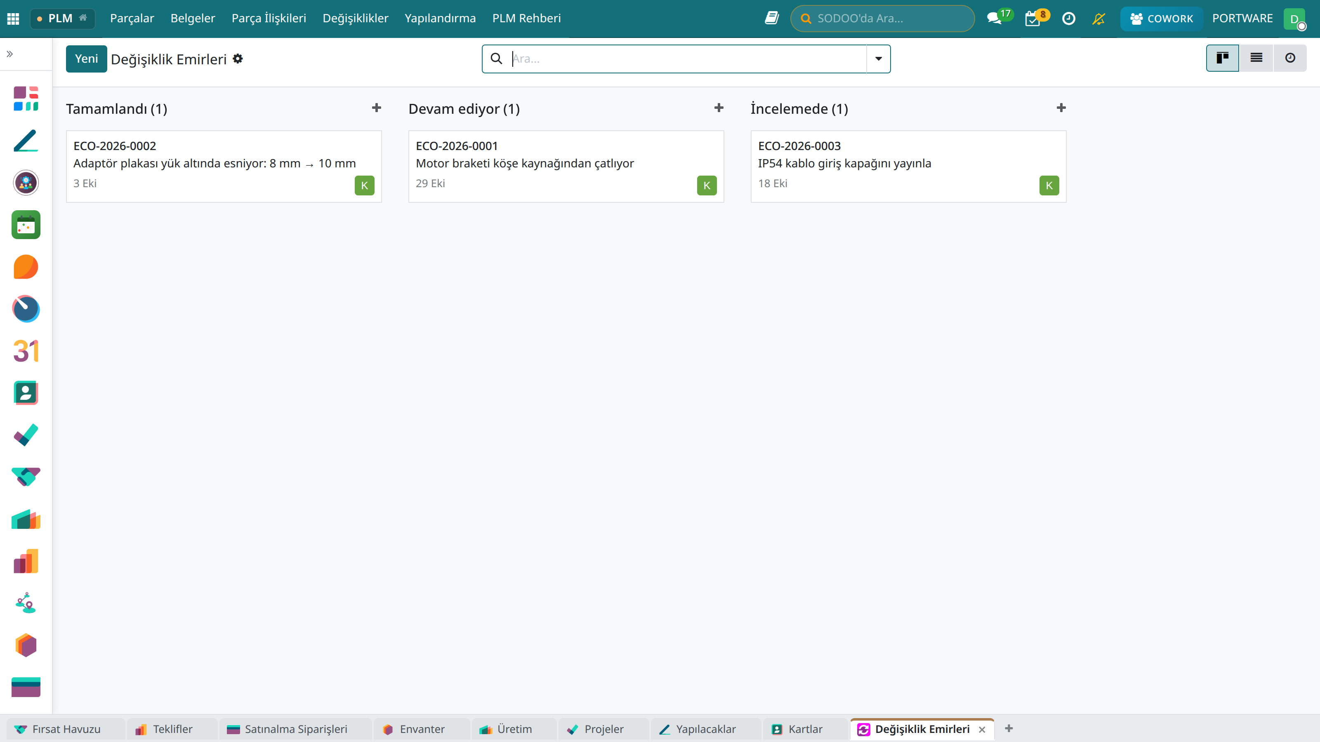This screenshot has height=742, width=1320.
Task: Open the handshake CRM app in sidebar
Action: (26, 477)
